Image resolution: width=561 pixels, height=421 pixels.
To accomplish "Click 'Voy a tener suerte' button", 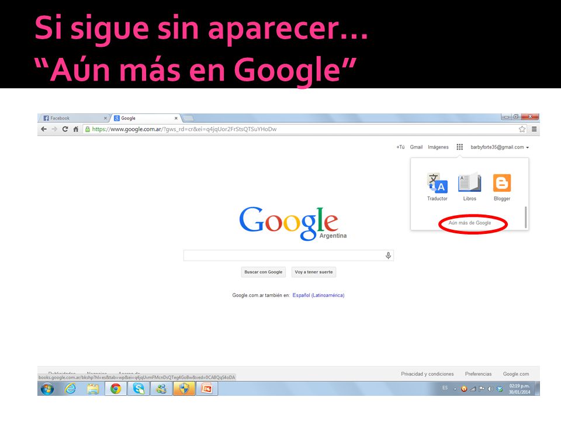I will click(x=314, y=272).
